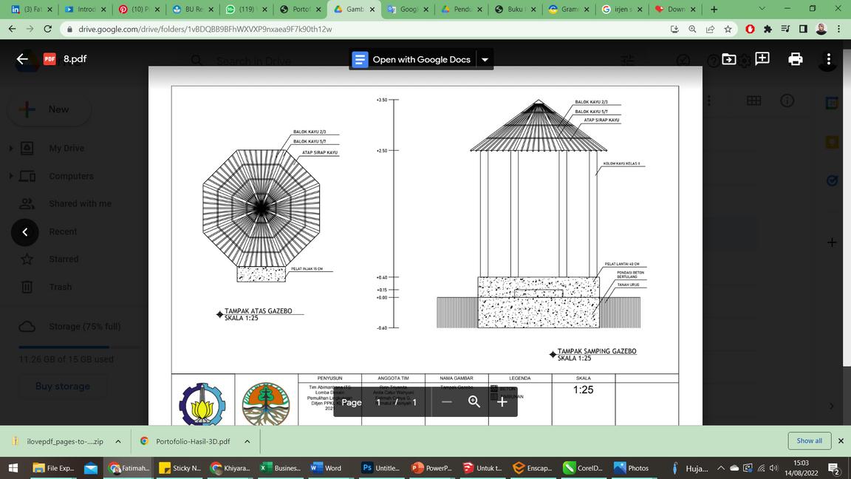Add 8.pdf shortcut to Drive
851x479 pixels.
(729, 58)
